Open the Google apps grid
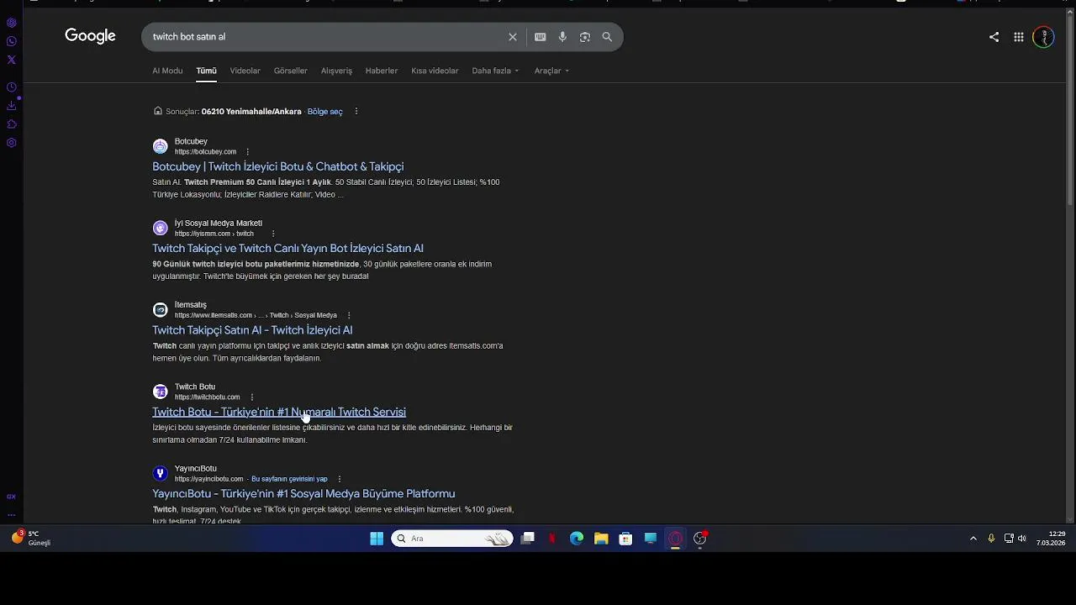This screenshot has height=605, width=1076. point(1019,37)
